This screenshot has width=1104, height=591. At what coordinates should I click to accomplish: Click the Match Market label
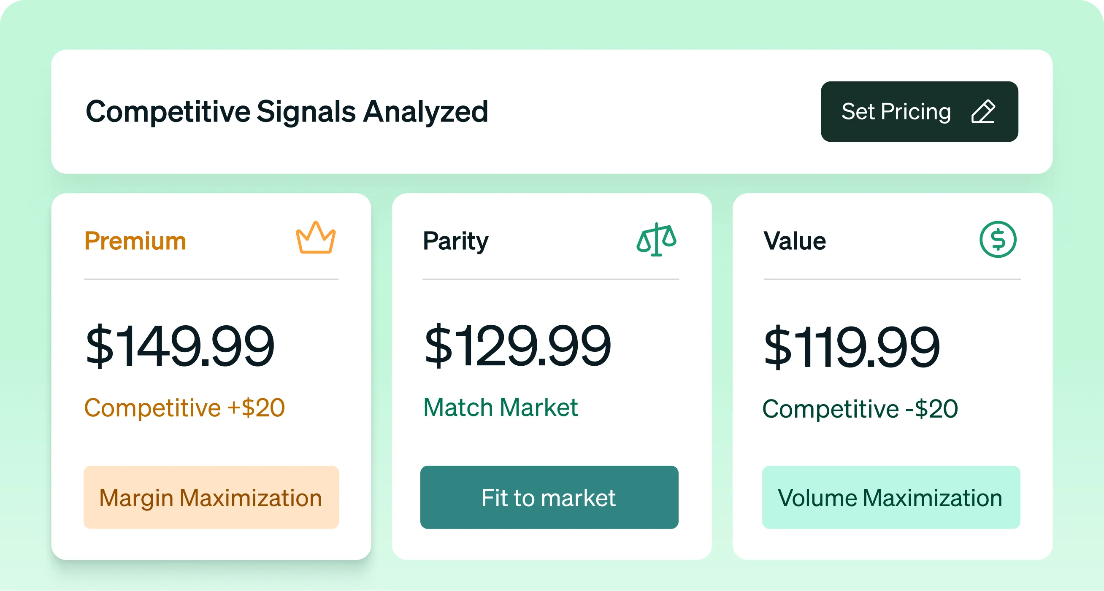pyautogui.click(x=500, y=407)
